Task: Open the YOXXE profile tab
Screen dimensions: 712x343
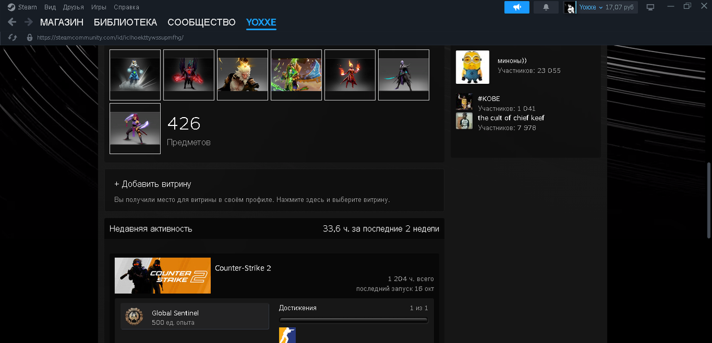Action: 261,22
